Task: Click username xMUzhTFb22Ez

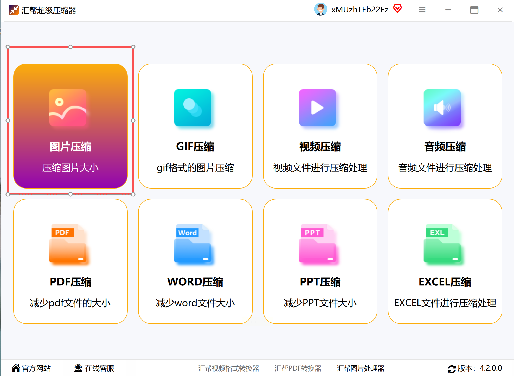Action: tap(359, 10)
